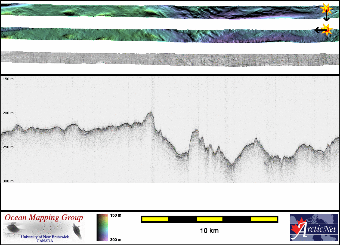Click the left aircraft silhouette in Ocean Mapping logo

(x=12, y=228)
